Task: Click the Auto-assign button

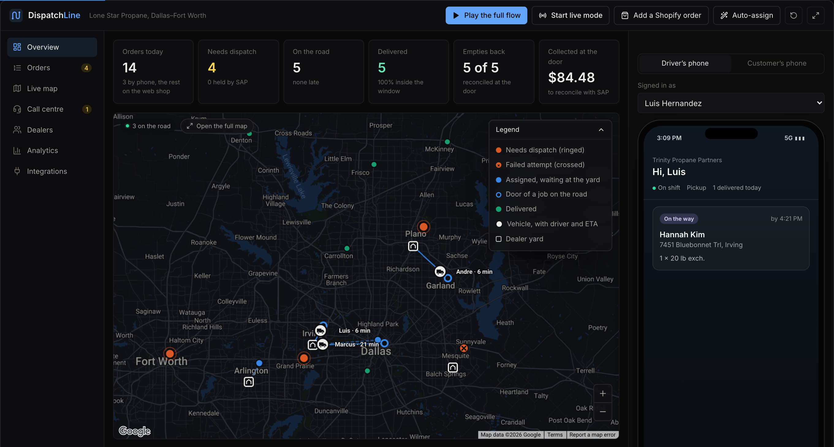Action: tap(747, 15)
